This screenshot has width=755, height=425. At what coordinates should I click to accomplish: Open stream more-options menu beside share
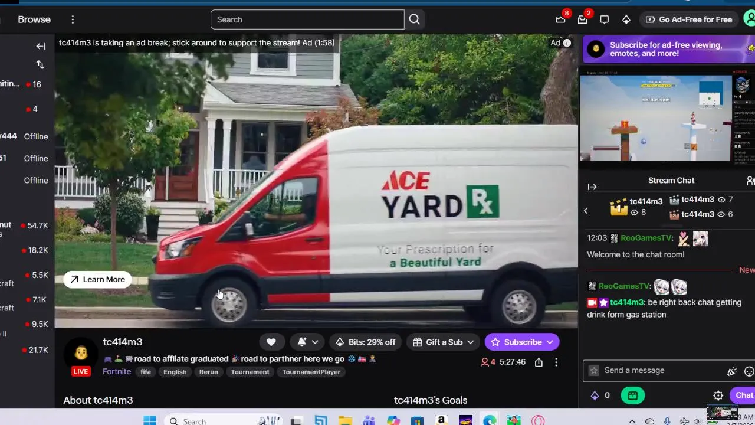coord(556,362)
